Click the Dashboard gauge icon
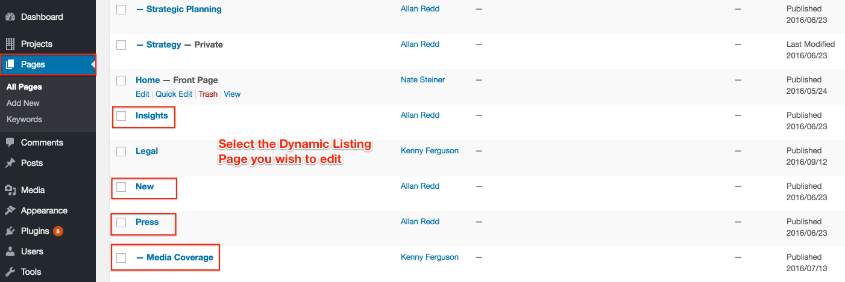The image size is (845, 282). [10, 17]
